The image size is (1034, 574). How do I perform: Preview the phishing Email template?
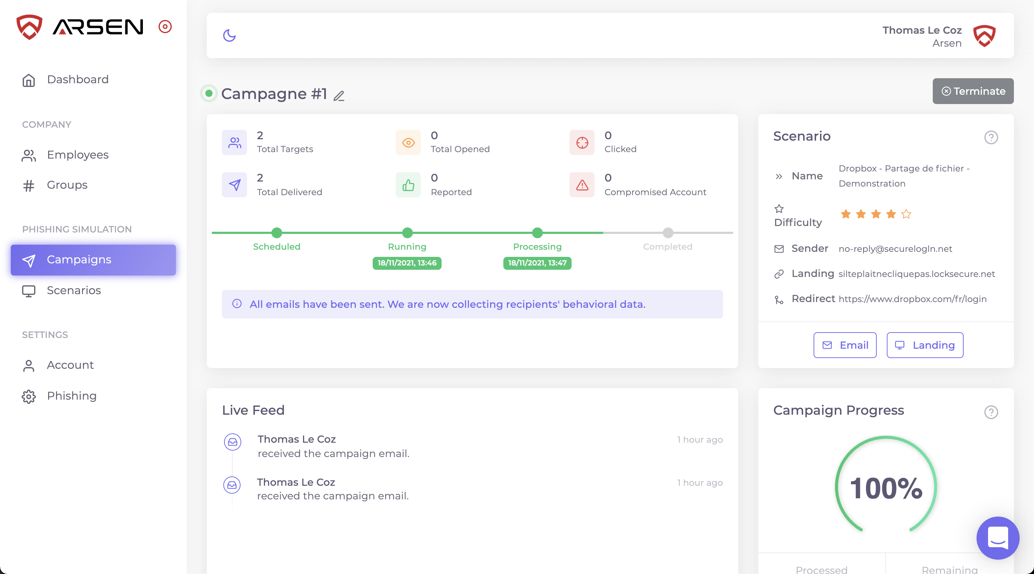coord(845,345)
